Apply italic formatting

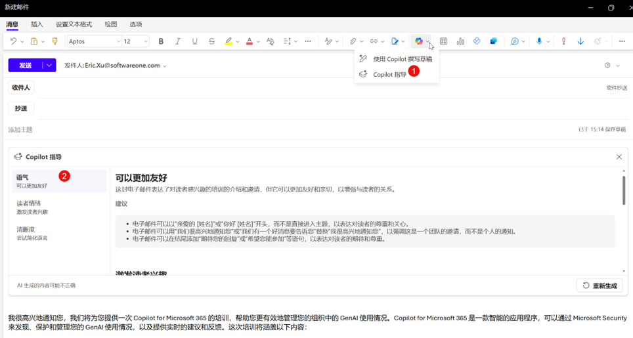coord(178,41)
